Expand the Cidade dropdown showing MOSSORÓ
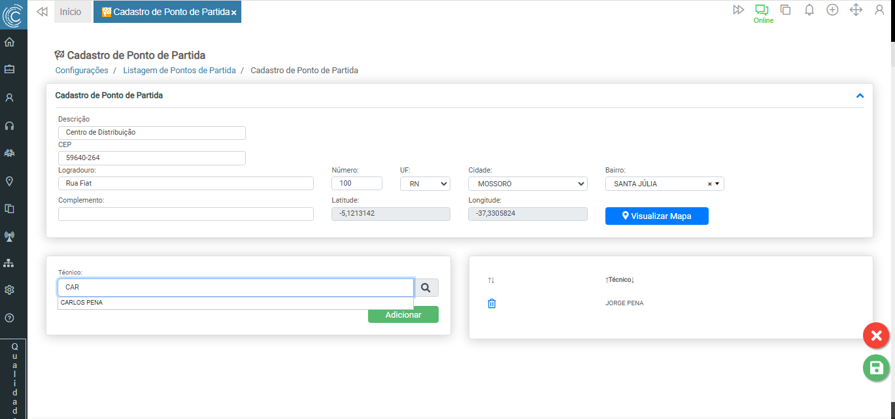The width and height of the screenshot is (895, 419). [x=528, y=184]
